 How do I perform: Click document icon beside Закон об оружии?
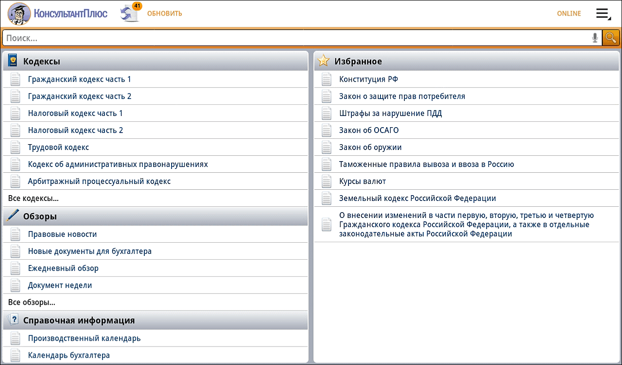pos(327,147)
